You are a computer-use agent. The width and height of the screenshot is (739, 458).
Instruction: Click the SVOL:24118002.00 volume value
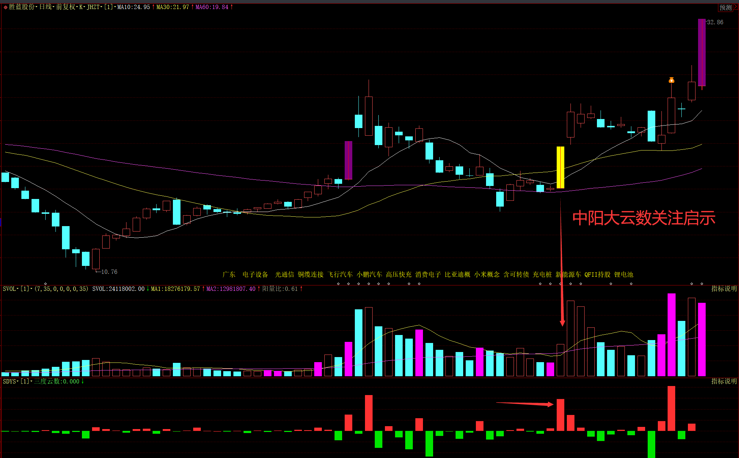119,289
